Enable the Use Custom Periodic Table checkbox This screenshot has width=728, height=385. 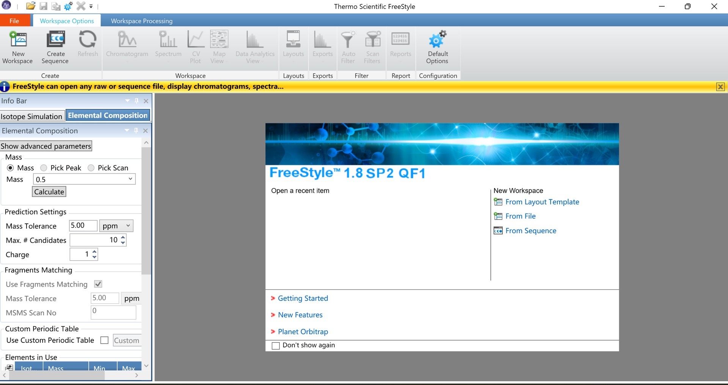(x=104, y=340)
